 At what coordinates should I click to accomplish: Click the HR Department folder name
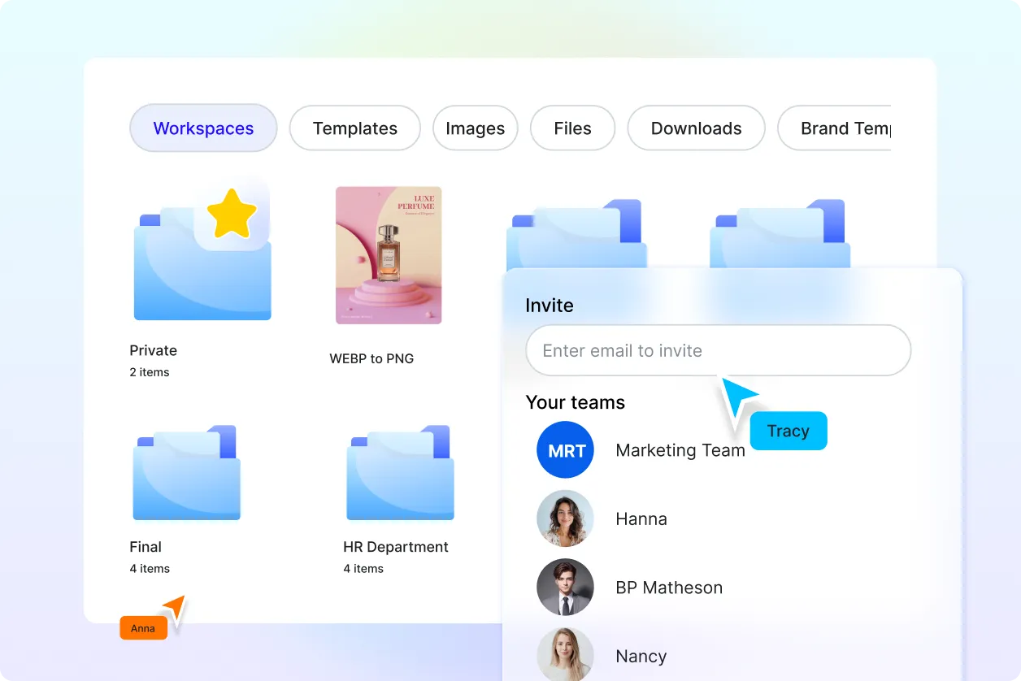(x=396, y=547)
